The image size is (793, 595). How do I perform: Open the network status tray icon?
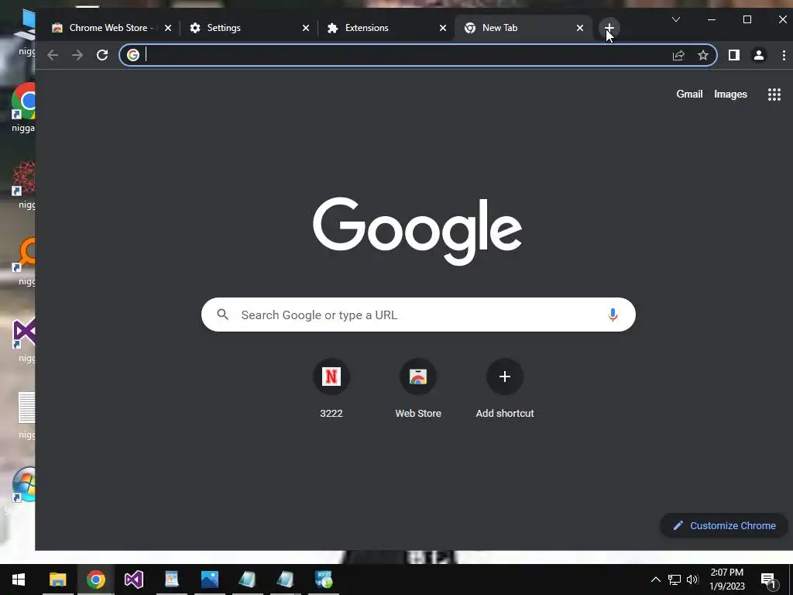675,580
